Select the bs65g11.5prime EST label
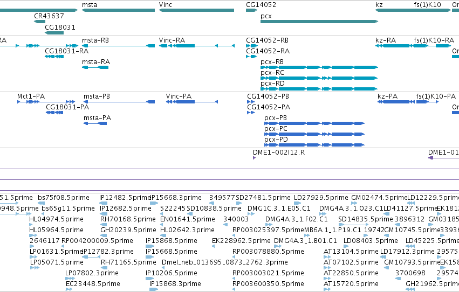The image size is (459, 292). coord(68,208)
